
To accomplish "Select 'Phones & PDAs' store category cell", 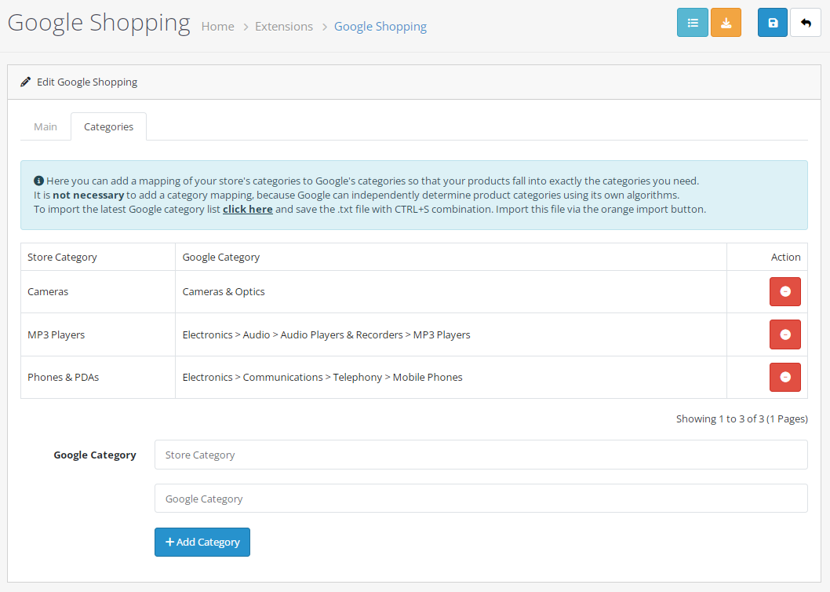I will [x=98, y=377].
